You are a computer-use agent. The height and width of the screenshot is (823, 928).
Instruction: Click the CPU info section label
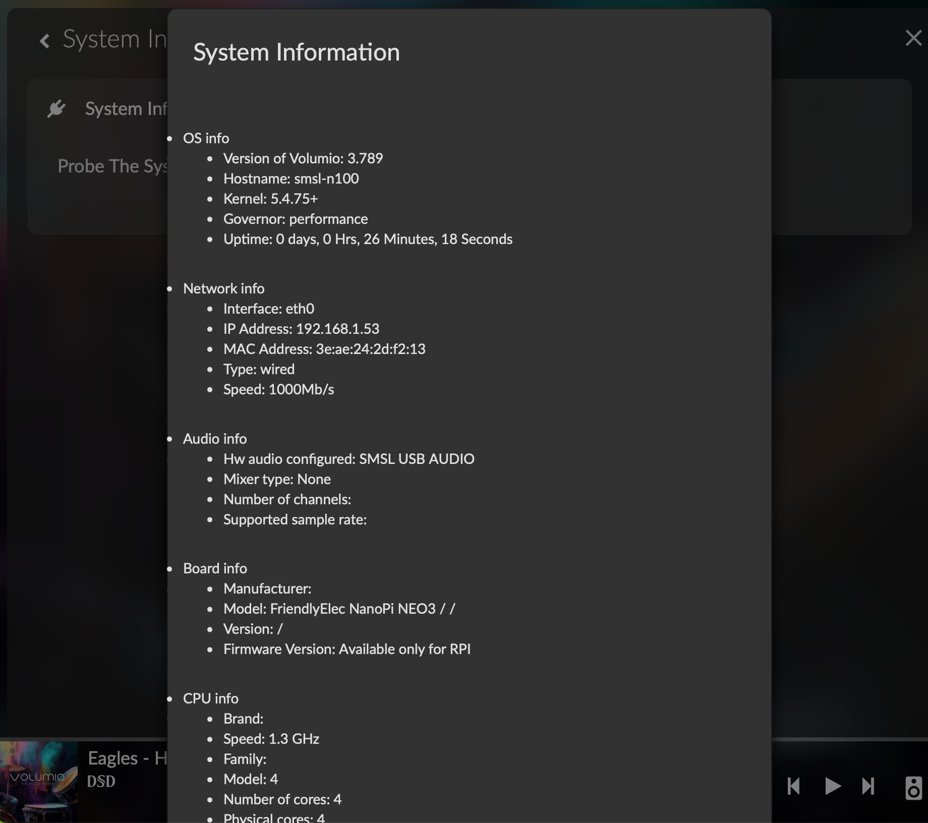[x=210, y=698]
